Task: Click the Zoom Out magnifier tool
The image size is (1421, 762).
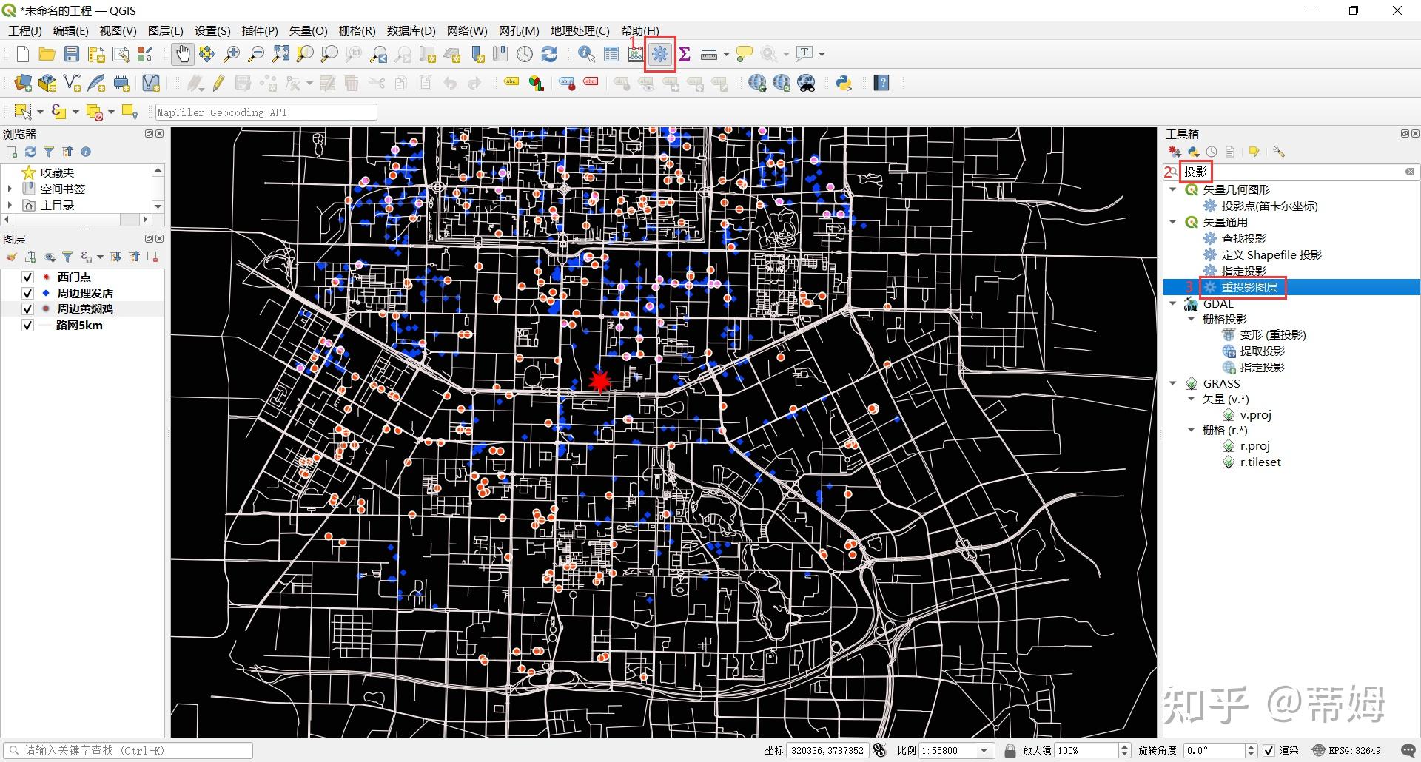Action: pyautogui.click(x=256, y=54)
